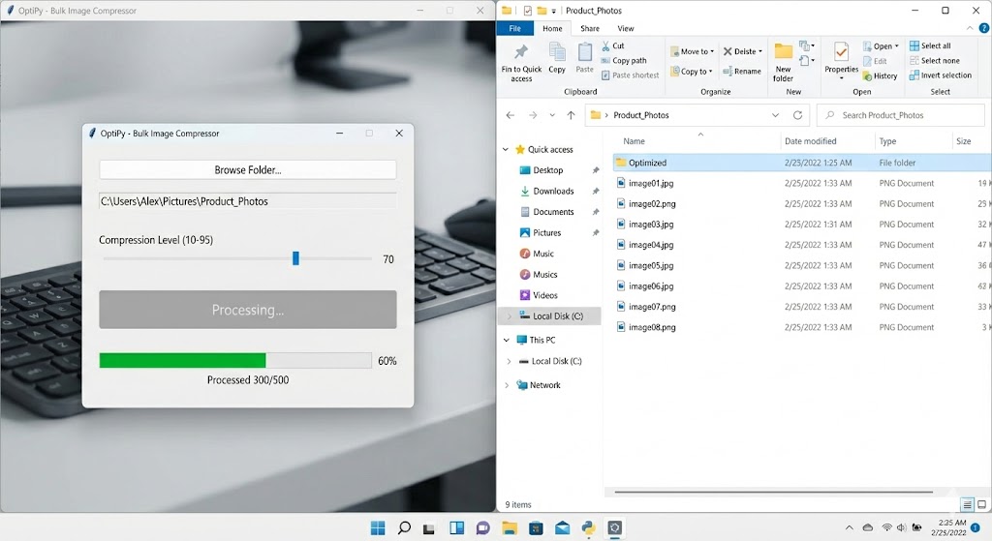The height and width of the screenshot is (541, 992).
Task: Click Edit in the Open group
Action: (875, 61)
